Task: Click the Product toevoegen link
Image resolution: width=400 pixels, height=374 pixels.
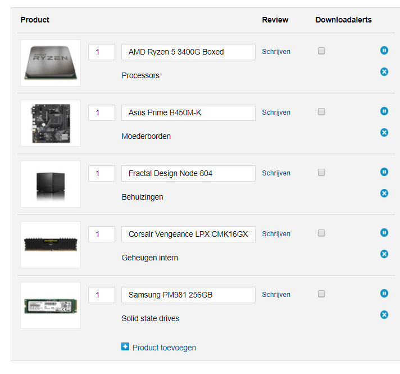Action: tap(164, 348)
